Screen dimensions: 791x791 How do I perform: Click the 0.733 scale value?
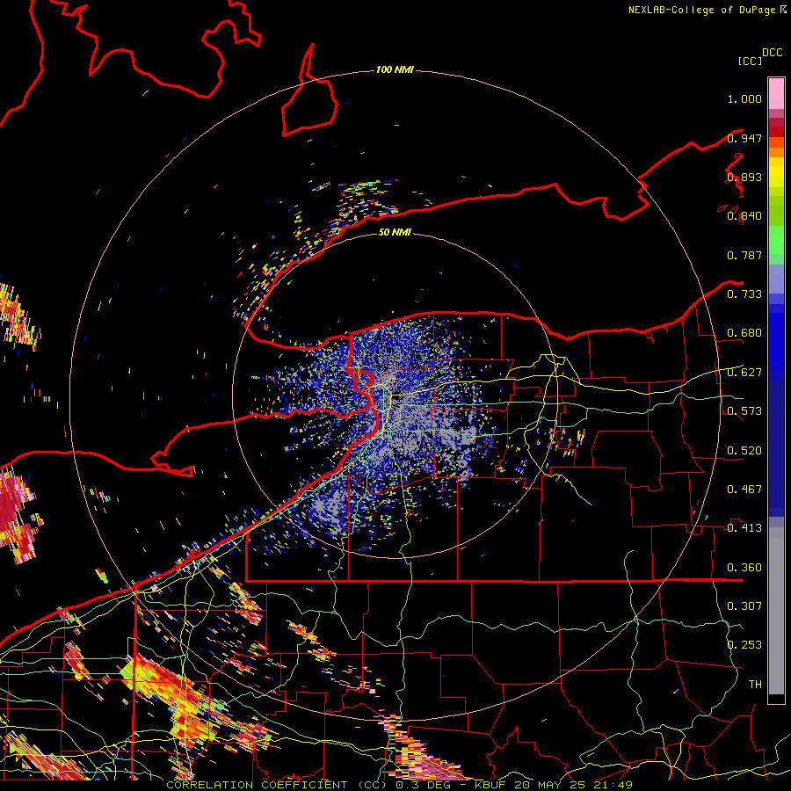tap(744, 294)
